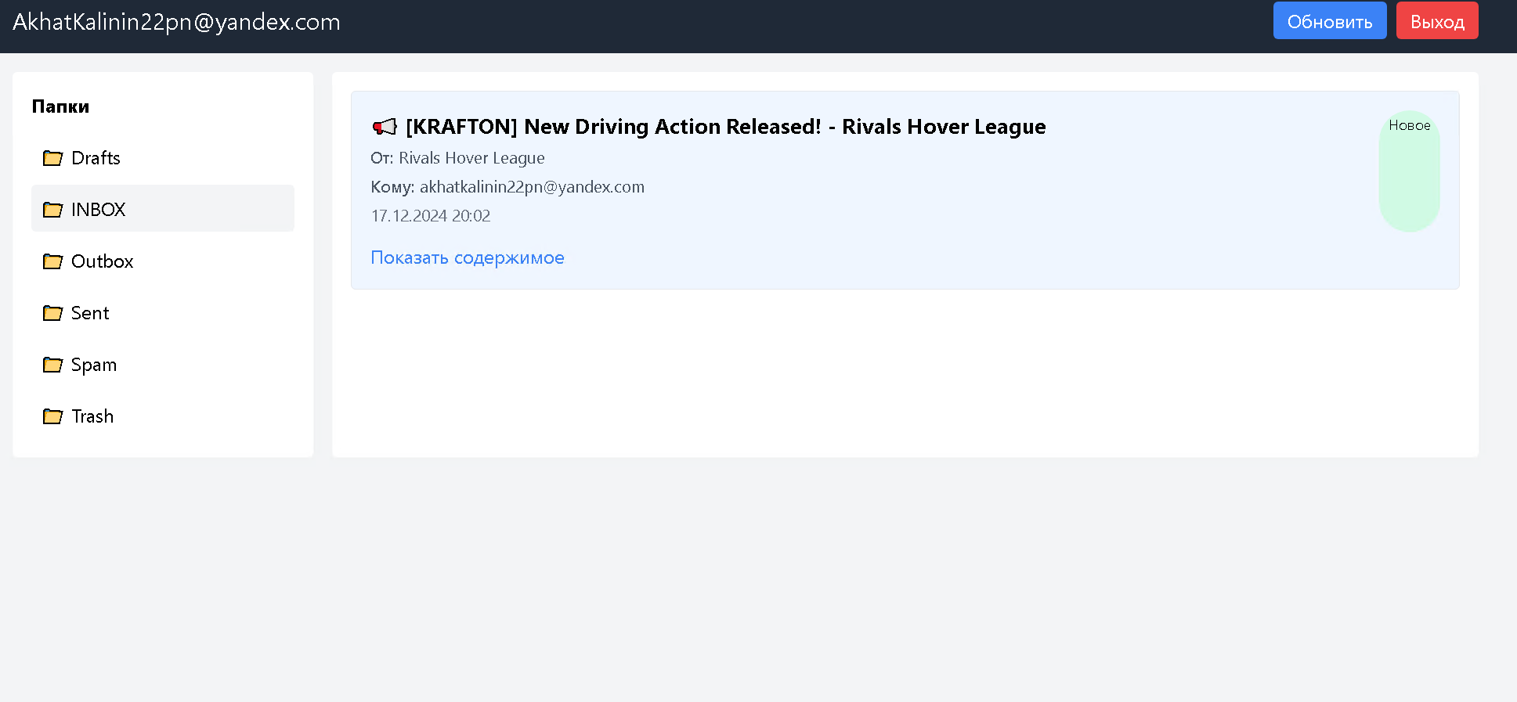Click the date 17.12.2024 20:02
Image resolution: width=1517 pixels, height=702 pixels.
(431, 216)
